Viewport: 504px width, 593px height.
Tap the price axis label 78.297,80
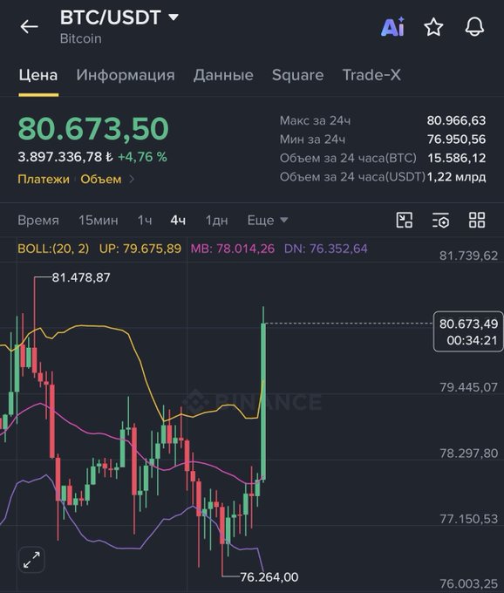(468, 453)
